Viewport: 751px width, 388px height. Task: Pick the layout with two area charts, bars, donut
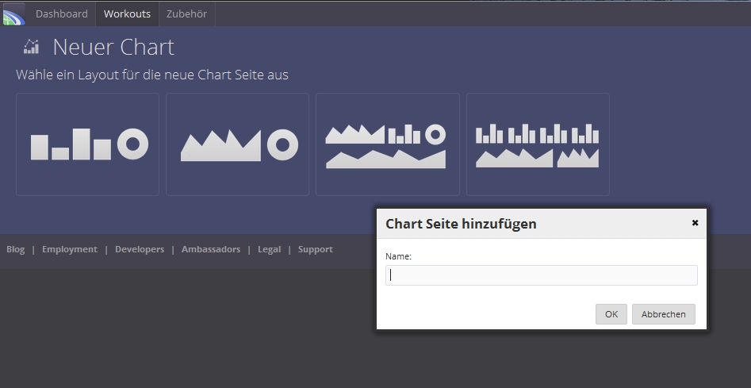[x=388, y=144]
